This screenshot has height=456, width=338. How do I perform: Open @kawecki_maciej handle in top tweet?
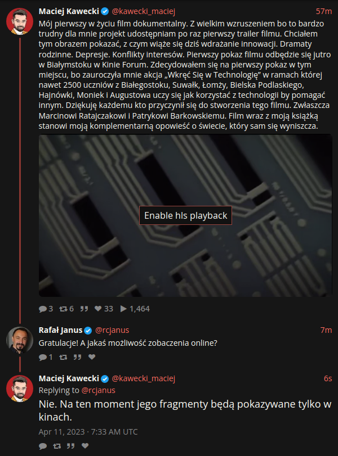[x=143, y=11]
